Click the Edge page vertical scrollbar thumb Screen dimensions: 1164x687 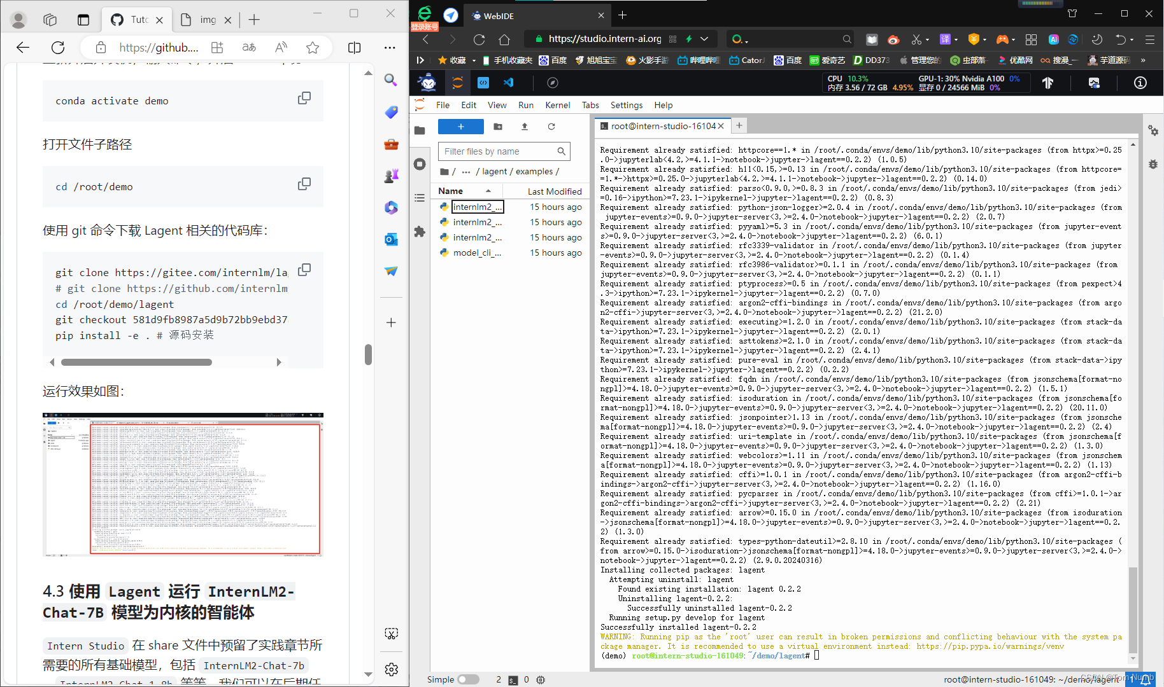coord(368,354)
